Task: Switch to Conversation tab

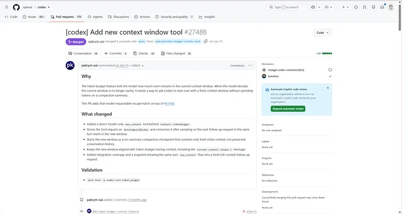Action: click(83, 54)
